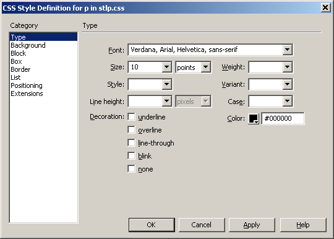Tick the overline checkbox

(x=131, y=130)
